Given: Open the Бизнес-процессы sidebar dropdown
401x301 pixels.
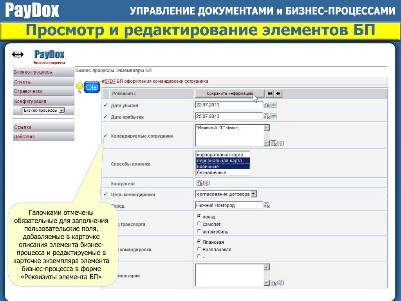Looking at the screenshot, I should 61,110.
